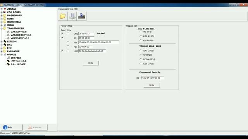The width and height of the screenshot is (248, 139).
Task: Select the VW (TP23) radio option
Action: tap(140, 55)
